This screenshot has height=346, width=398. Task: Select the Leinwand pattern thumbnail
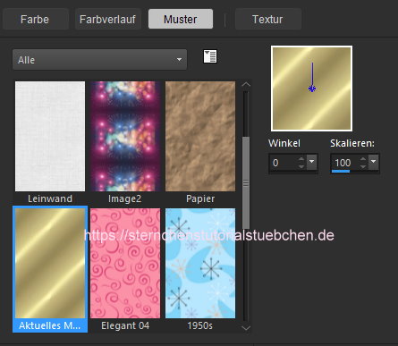point(50,137)
